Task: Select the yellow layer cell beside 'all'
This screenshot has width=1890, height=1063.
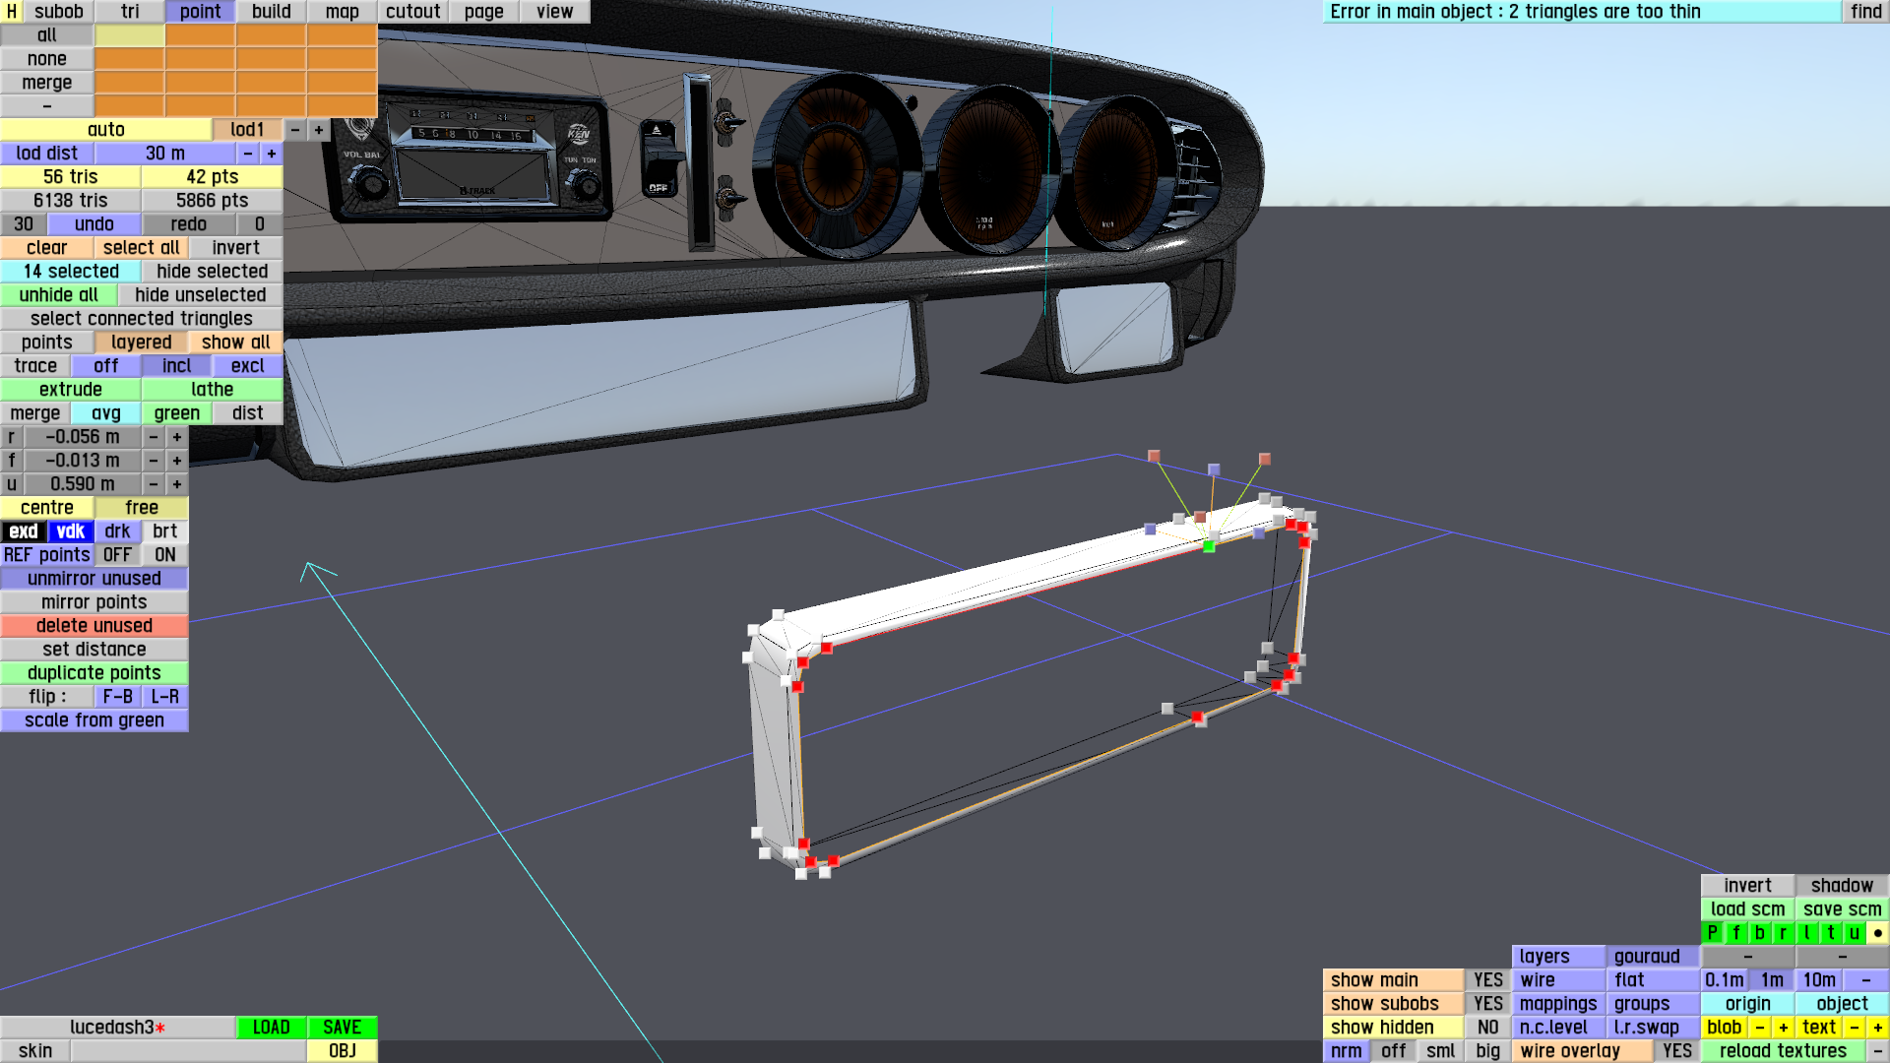Action: click(129, 35)
